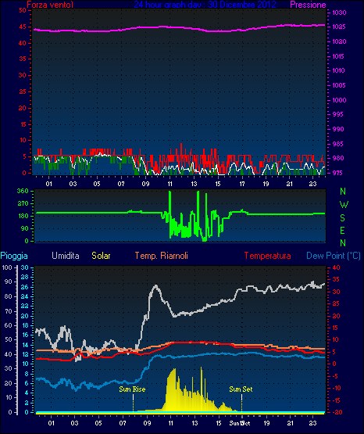Image resolution: width=364 pixels, height=434 pixels.
Task: Click the Forza vento title label
Action: [x=50, y=5]
